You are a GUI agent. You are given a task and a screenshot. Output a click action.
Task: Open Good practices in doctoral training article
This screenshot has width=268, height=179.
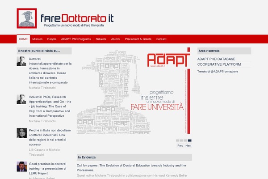coord(47,169)
